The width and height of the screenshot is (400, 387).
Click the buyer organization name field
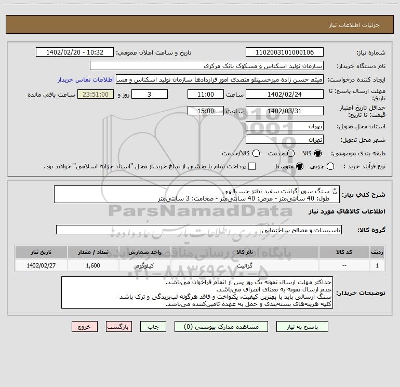pos(207,65)
